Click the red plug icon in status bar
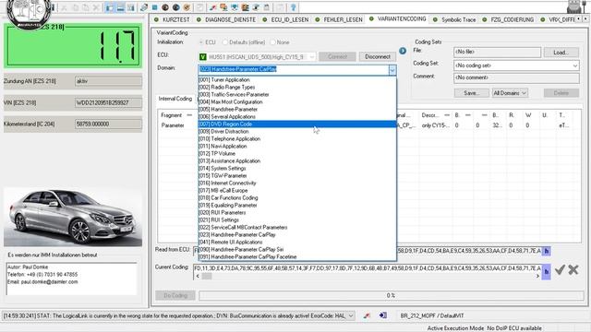 [x=367, y=315]
